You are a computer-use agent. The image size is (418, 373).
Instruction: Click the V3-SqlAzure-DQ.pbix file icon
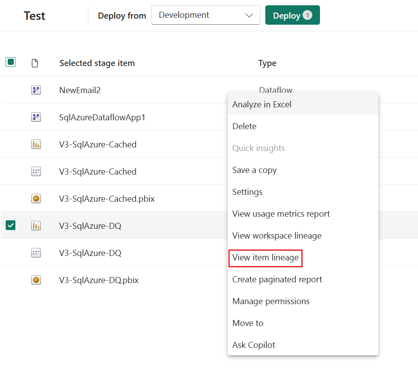tap(36, 280)
